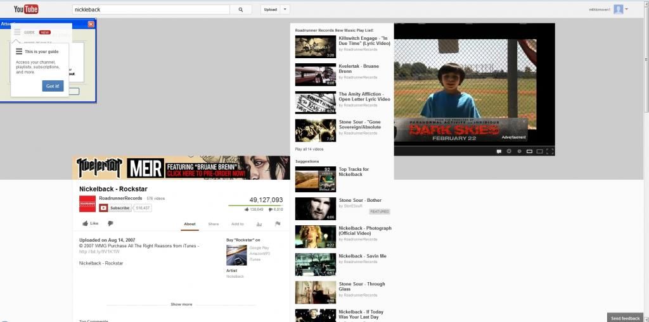Click the search magnifier button
This screenshot has width=649, height=322.
(x=241, y=9)
